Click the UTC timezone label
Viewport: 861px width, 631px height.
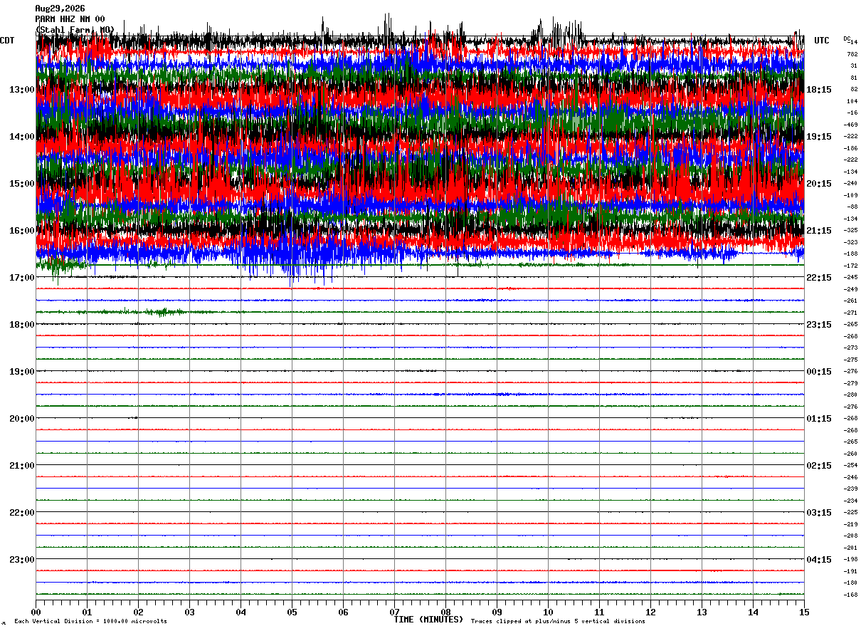click(822, 41)
